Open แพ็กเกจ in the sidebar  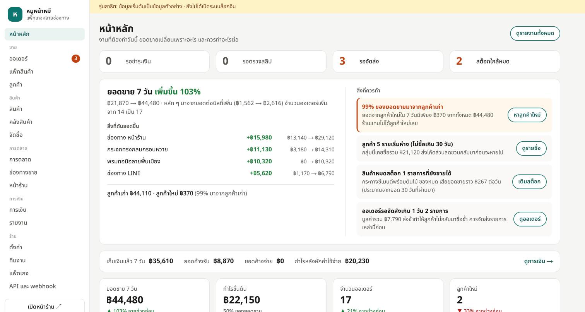(x=44, y=273)
